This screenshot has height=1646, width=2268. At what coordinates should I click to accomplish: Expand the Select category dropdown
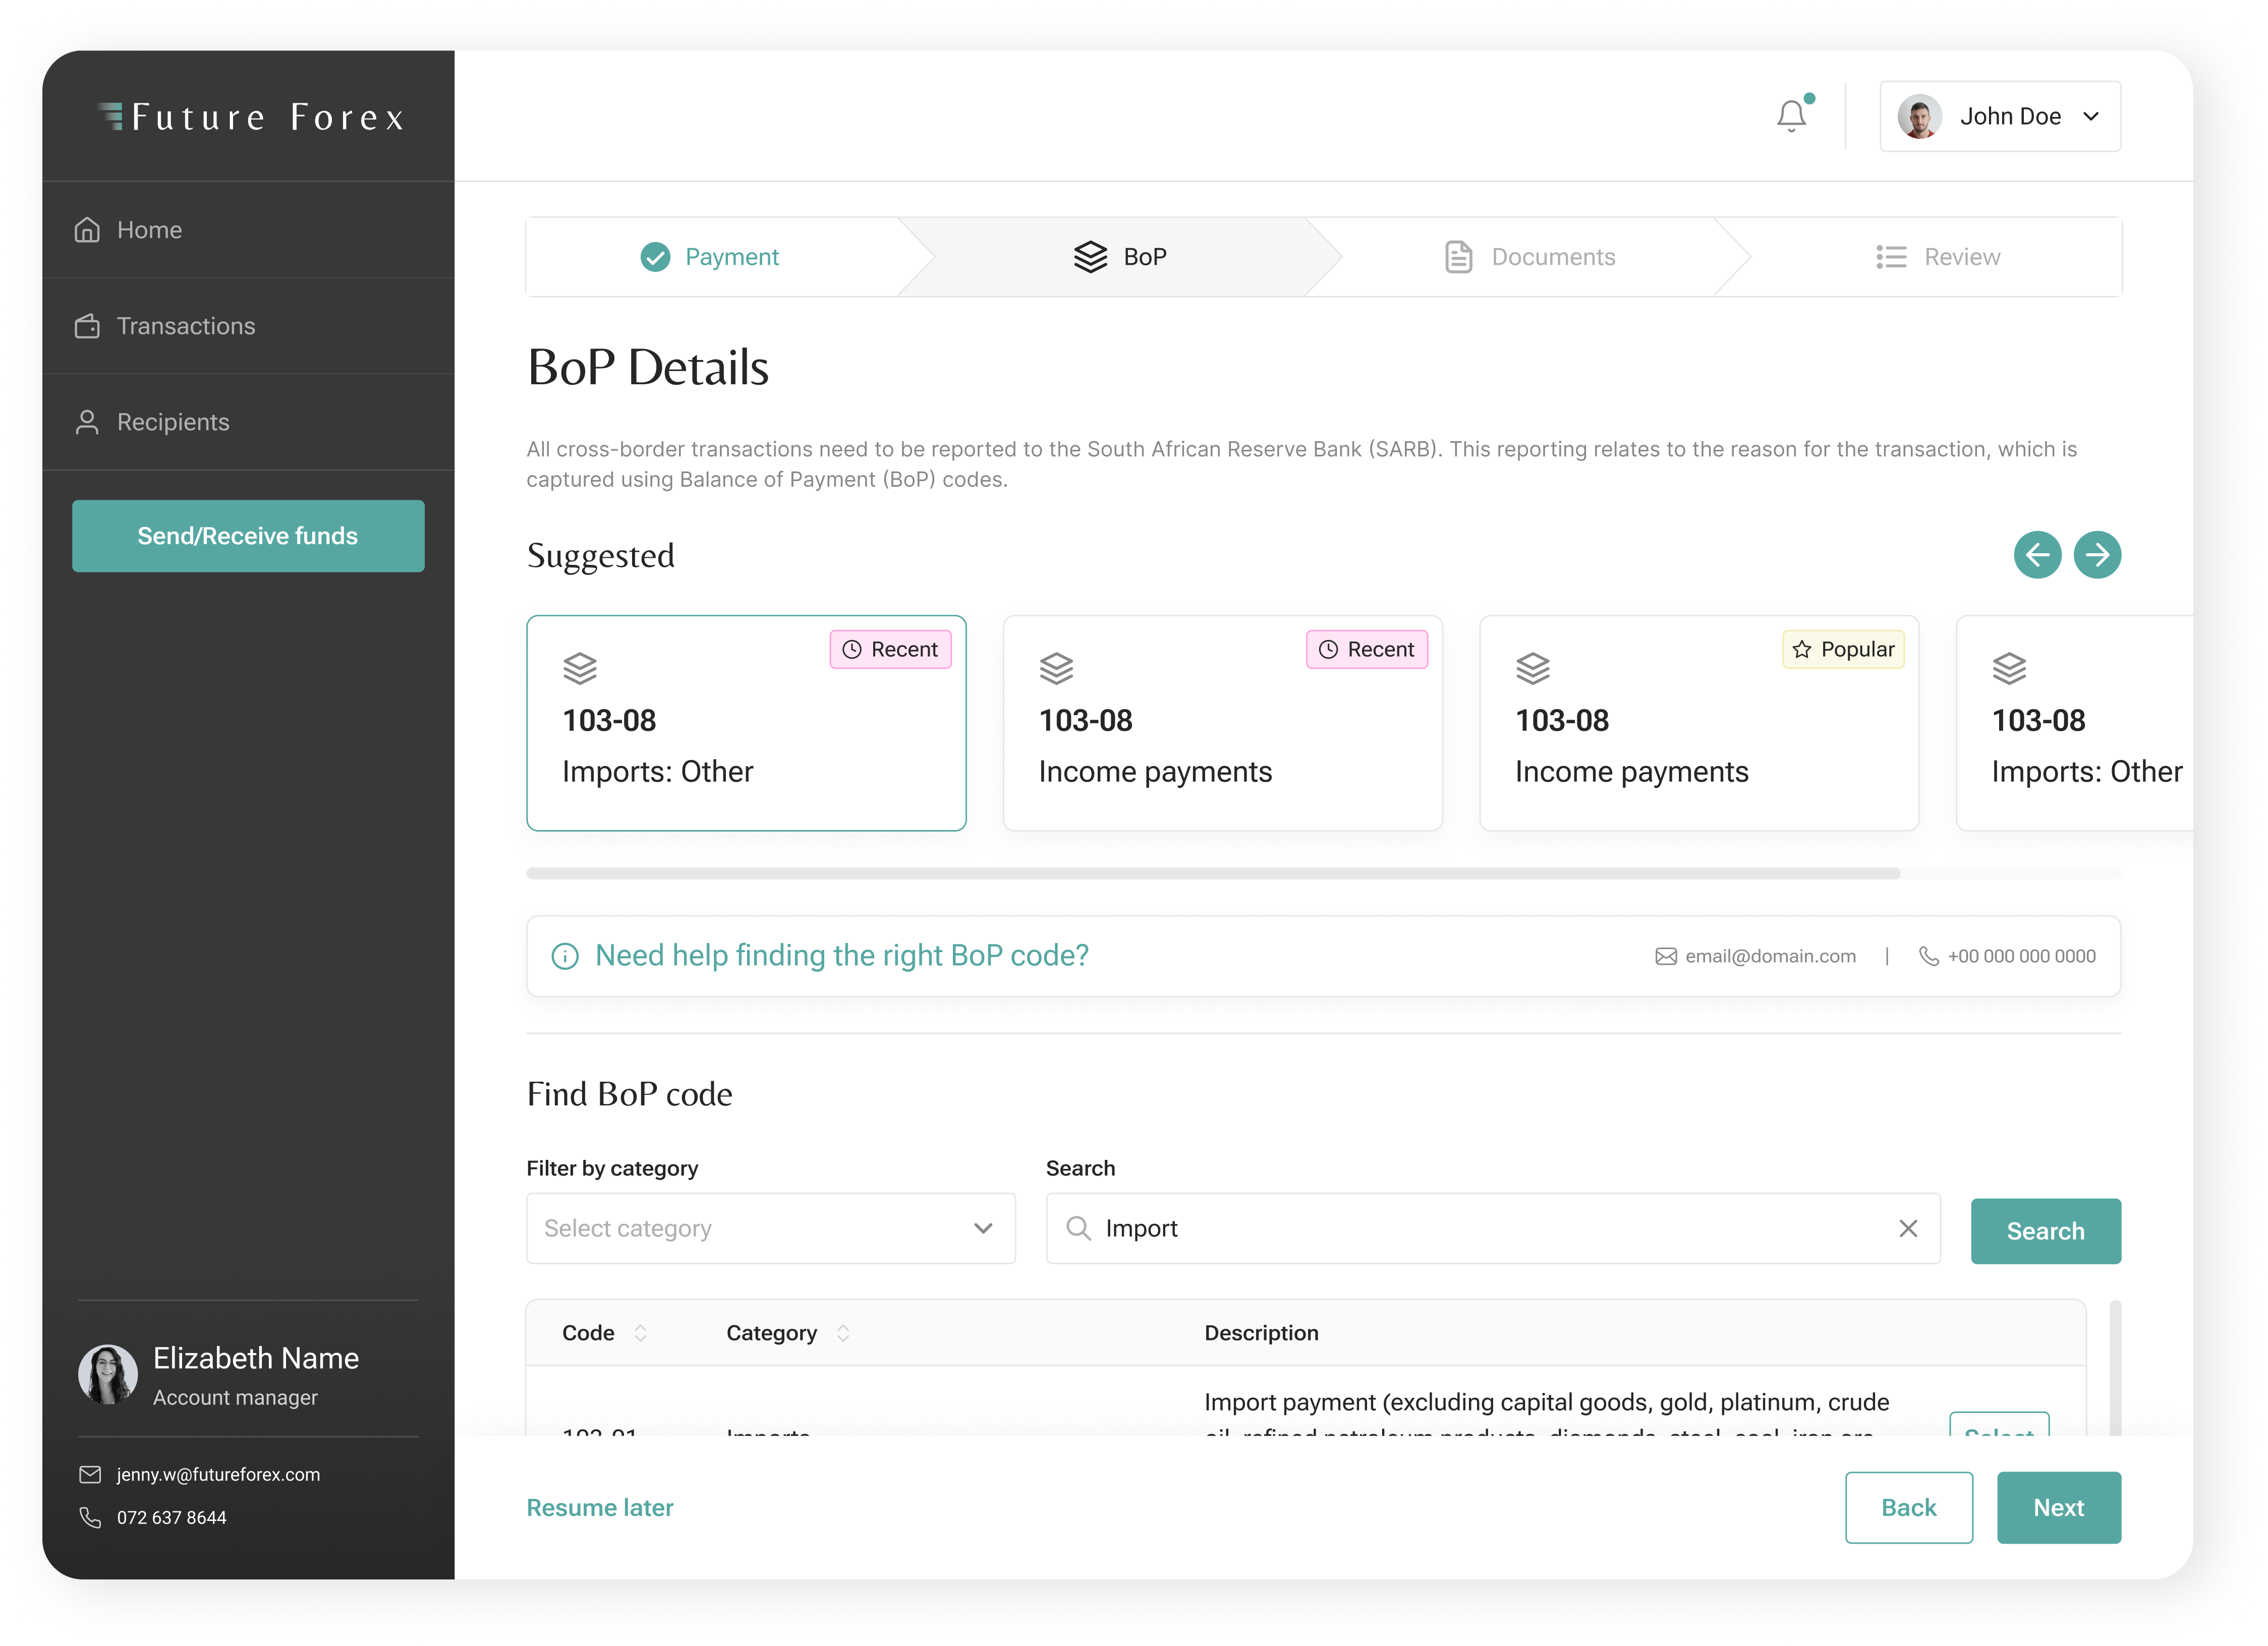tap(770, 1228)
